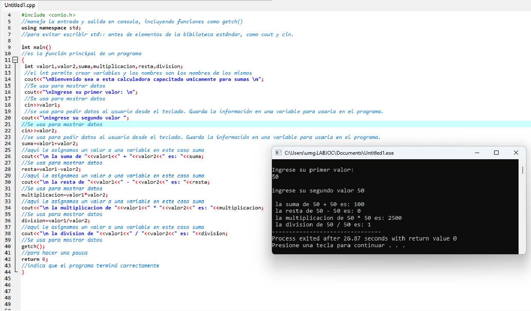531x311 pixels.
Task: Minimize the Untitled1.exe console window
Action: coord(477,153)
